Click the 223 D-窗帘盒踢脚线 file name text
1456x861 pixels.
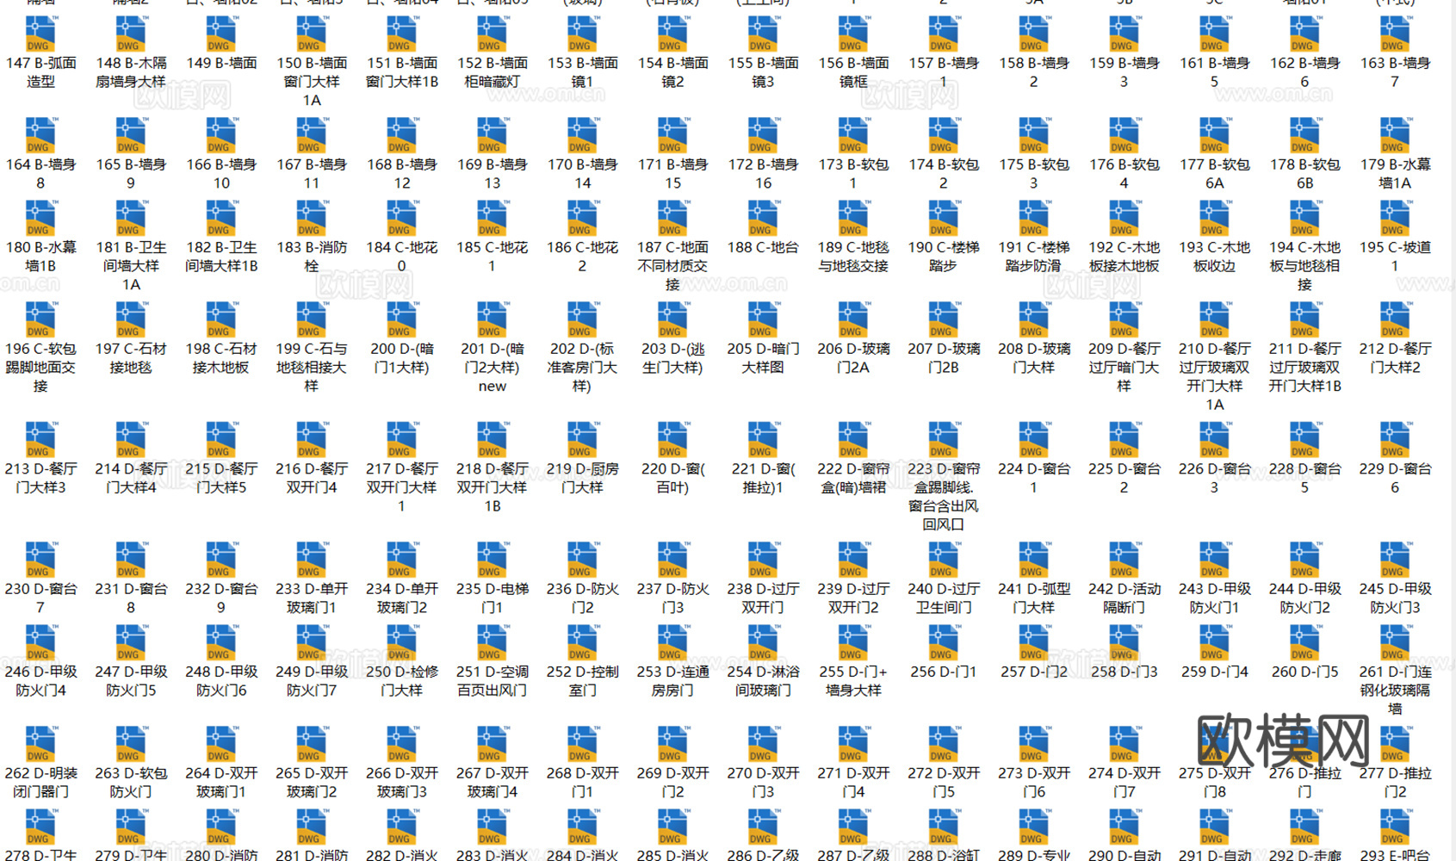tap(943, 497)
